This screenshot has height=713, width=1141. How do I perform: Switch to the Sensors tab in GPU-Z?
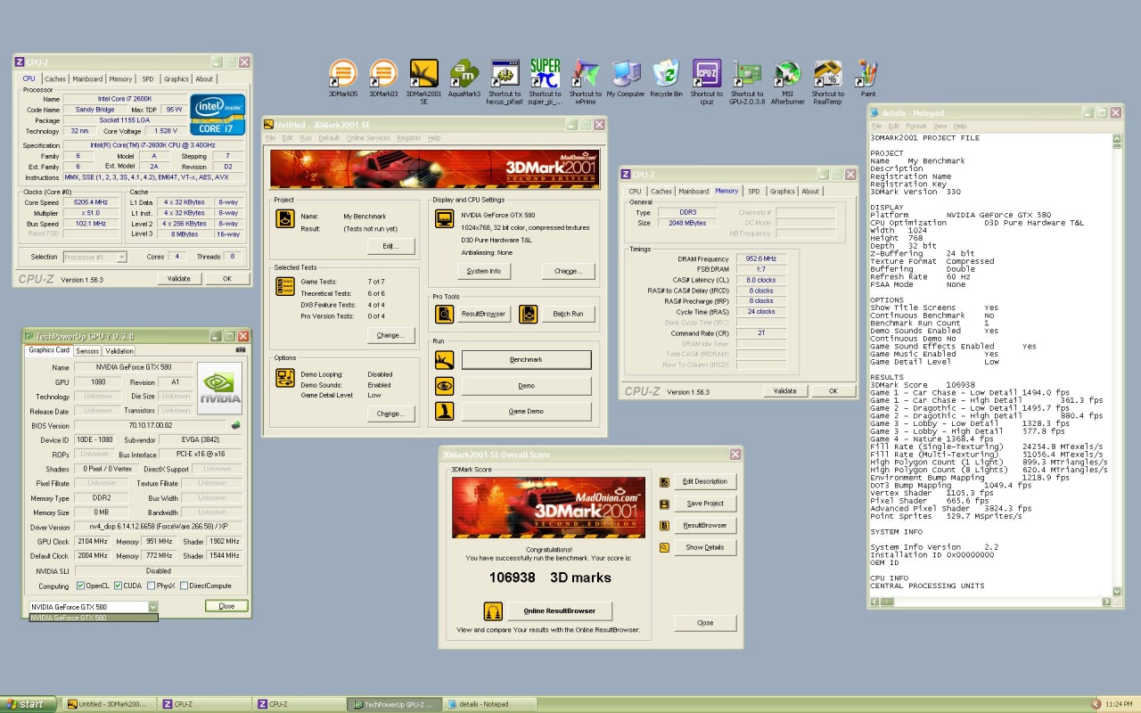click(87, 351)
